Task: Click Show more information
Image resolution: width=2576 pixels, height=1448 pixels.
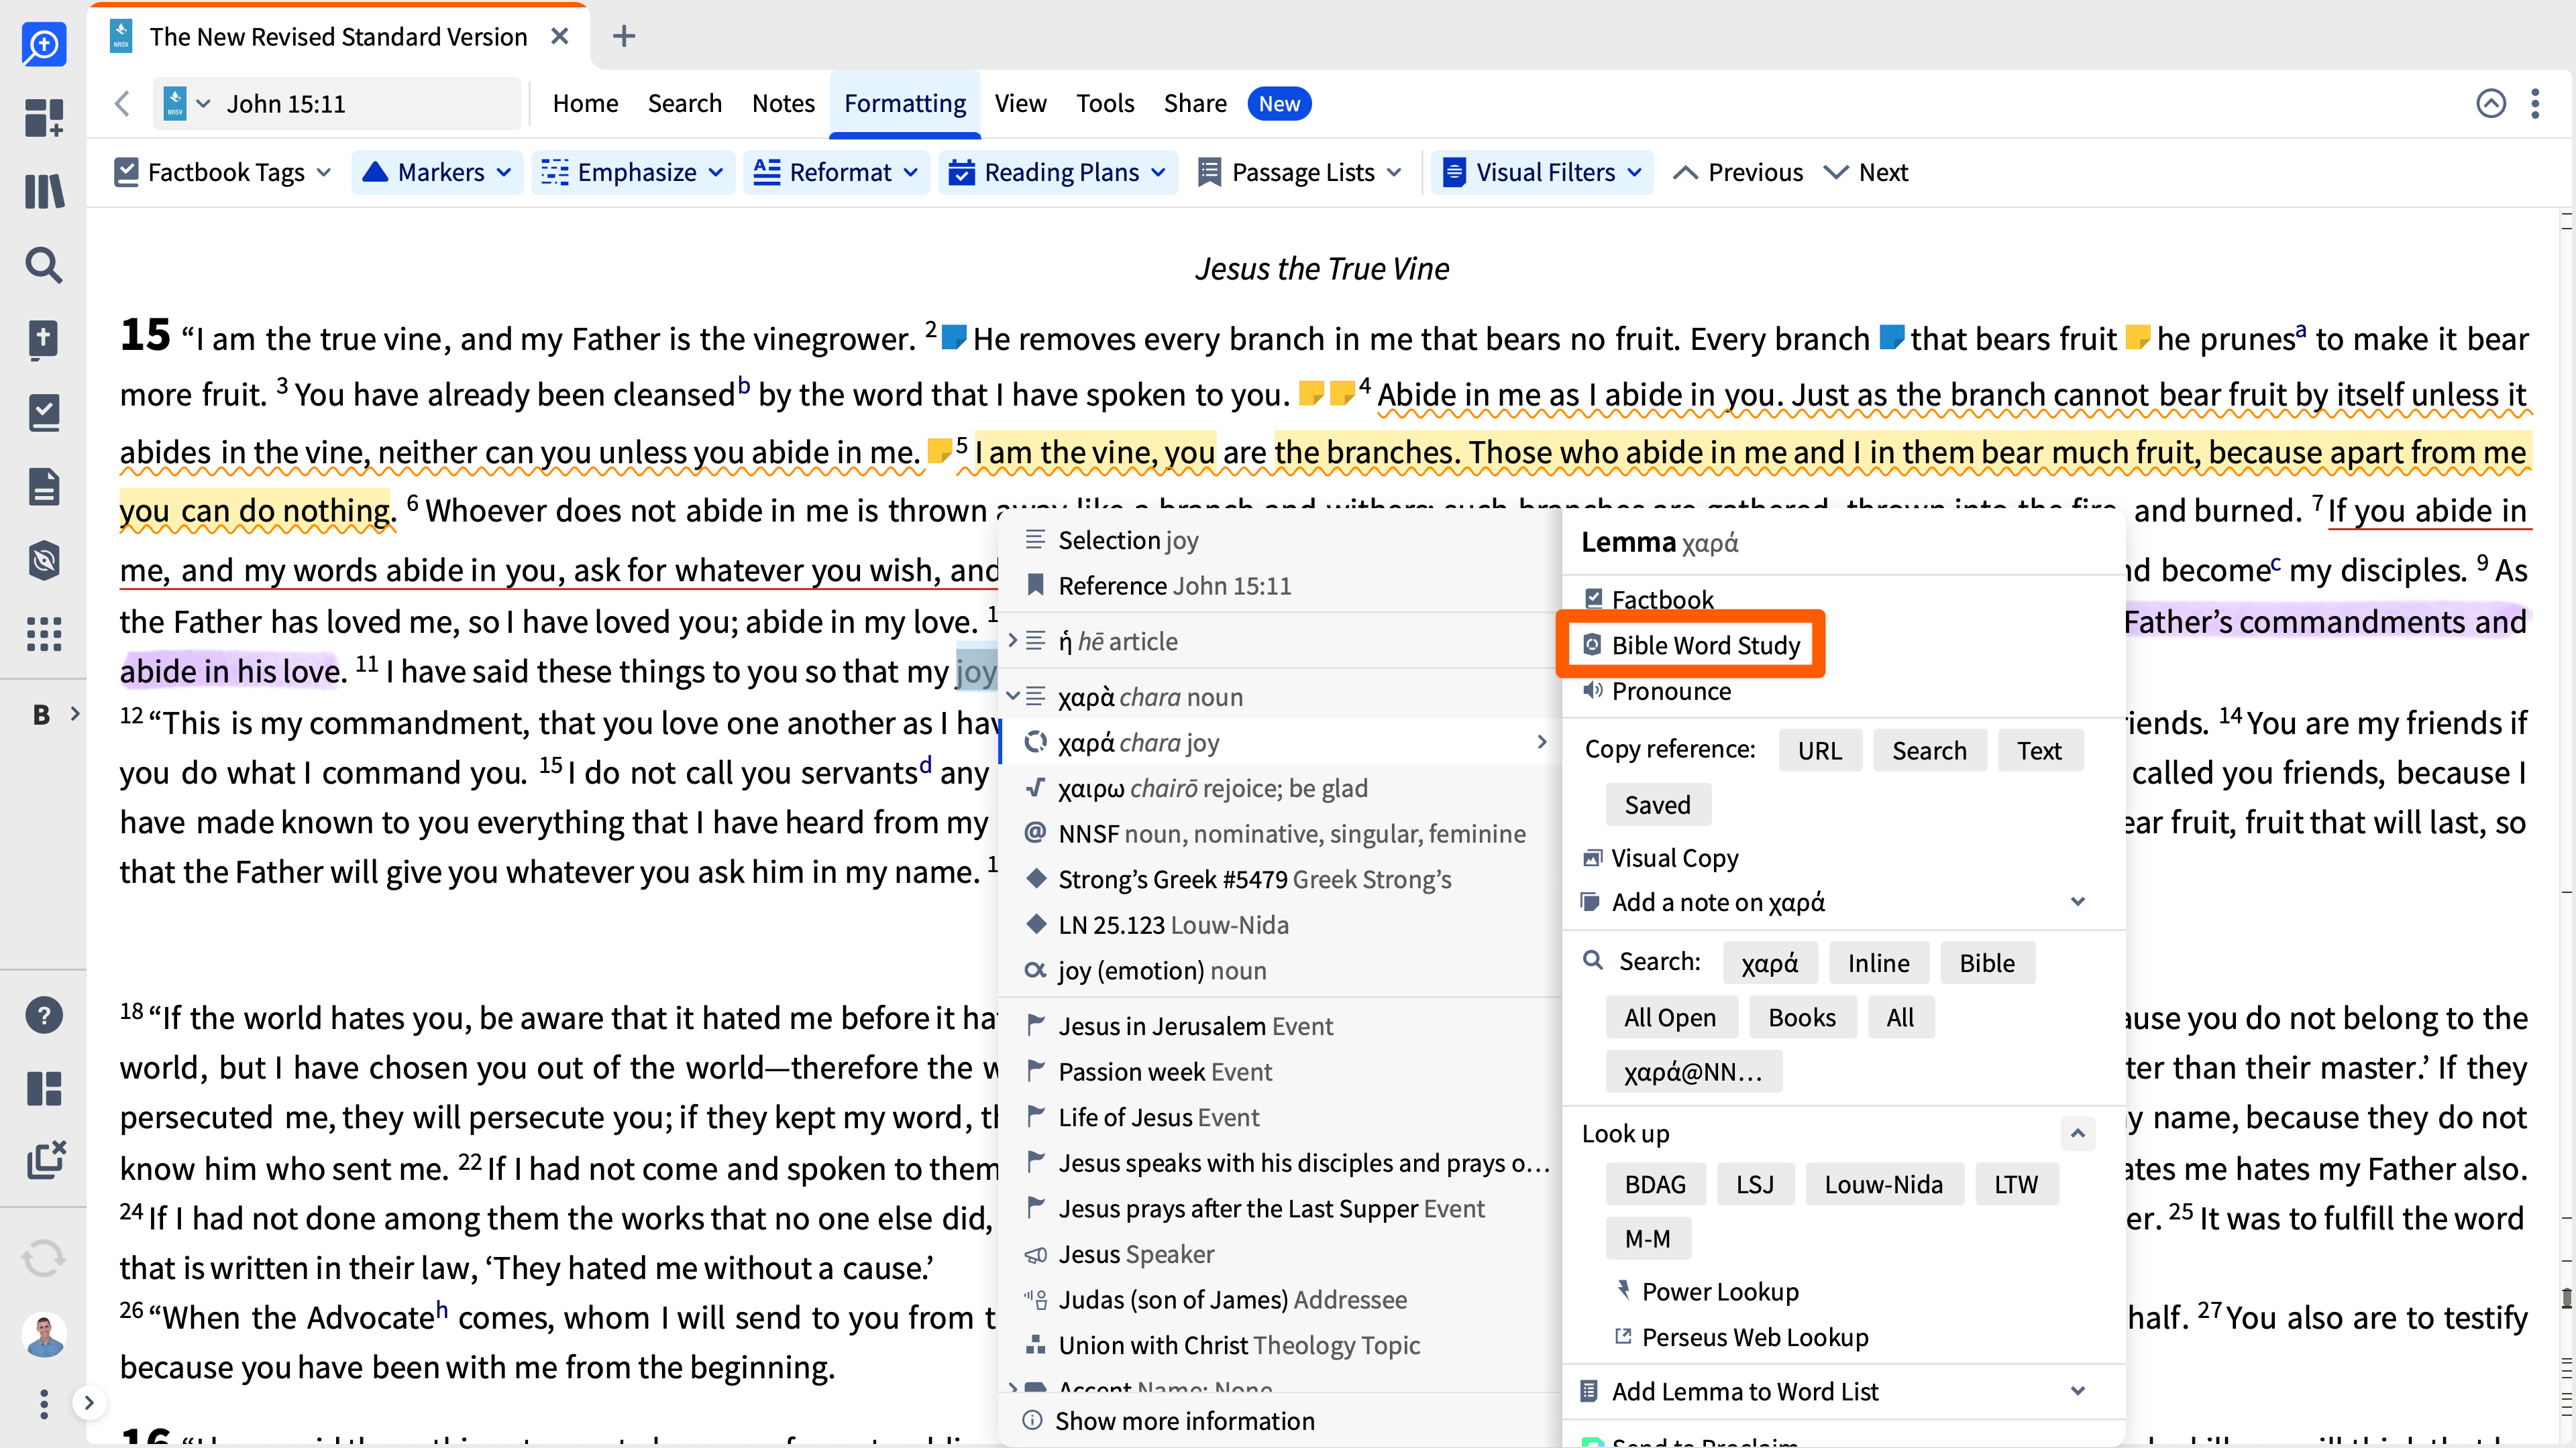Action: point(1169,1421)
